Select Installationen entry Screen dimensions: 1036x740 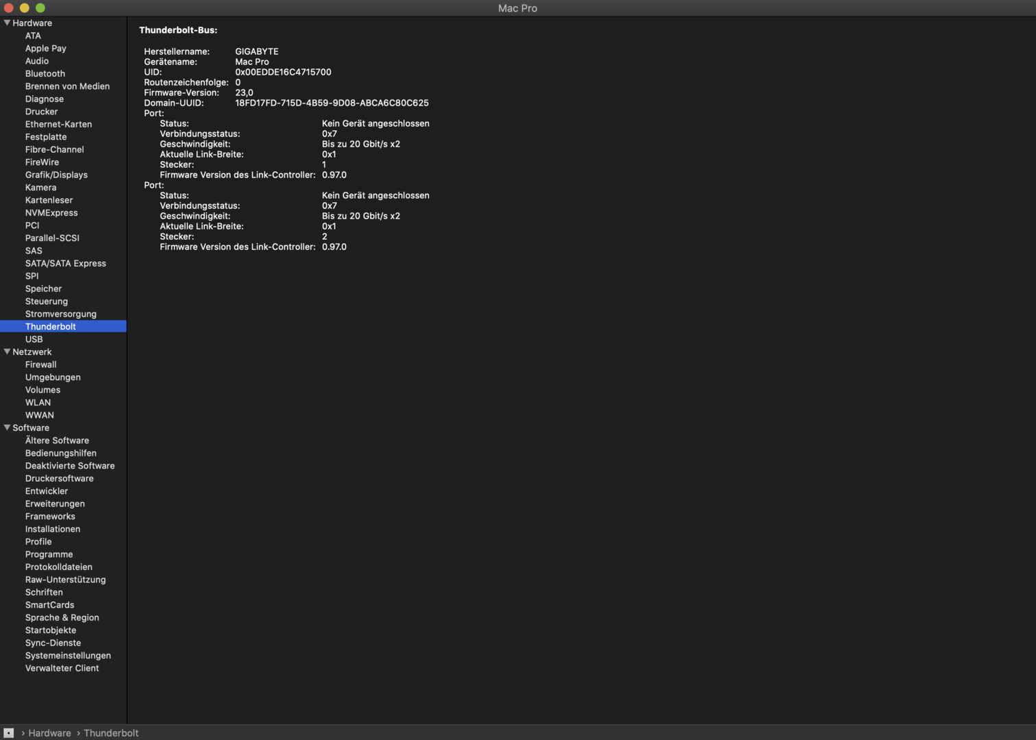pyautogui.click(x=53, y=530)
